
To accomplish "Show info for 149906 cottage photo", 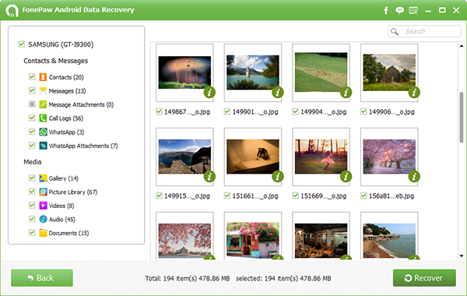I will click(x=414, y=93).
